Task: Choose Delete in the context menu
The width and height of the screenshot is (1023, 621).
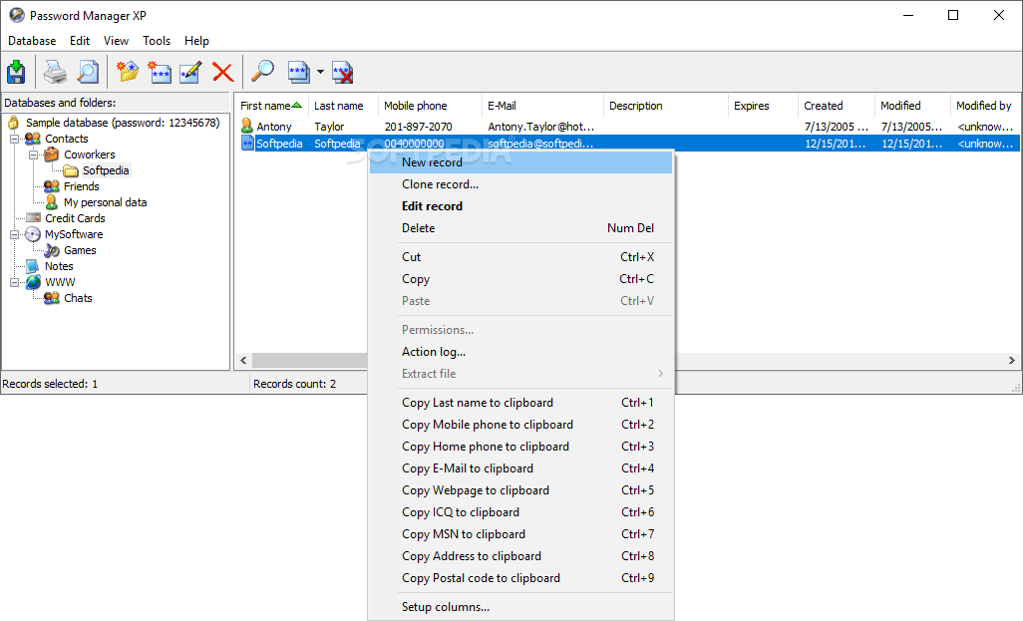Action: pyautogui.click(x=520, y=228)
